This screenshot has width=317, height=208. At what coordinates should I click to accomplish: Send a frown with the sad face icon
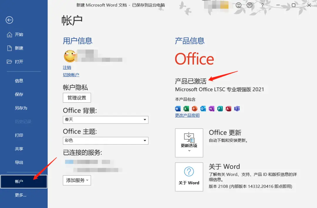coord(249,5)
